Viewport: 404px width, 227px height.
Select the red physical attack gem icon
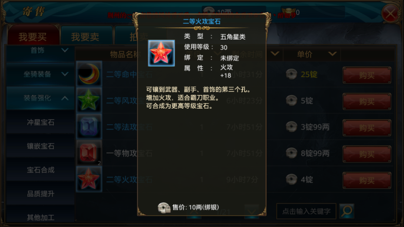(89, 153)
